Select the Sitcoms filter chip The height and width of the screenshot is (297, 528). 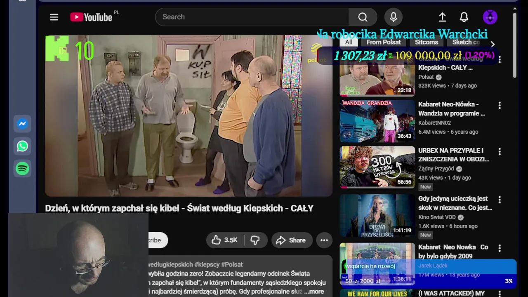[x=427, y=42]
